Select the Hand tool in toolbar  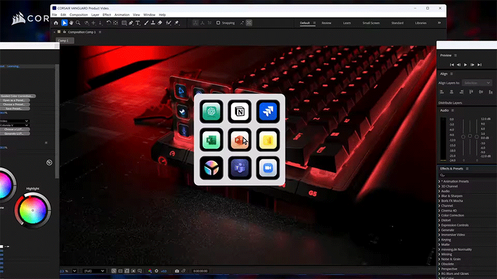pos(72,23)
